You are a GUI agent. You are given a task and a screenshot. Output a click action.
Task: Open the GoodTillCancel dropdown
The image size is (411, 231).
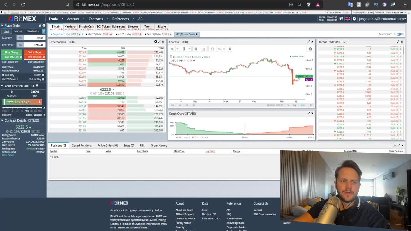[x=10, y=79]
